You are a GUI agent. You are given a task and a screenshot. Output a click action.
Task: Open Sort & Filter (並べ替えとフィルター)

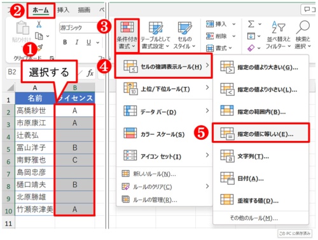tap(278, 36)
